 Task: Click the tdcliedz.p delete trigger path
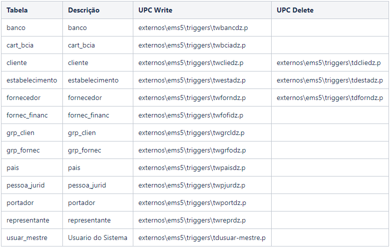[329, 62]
